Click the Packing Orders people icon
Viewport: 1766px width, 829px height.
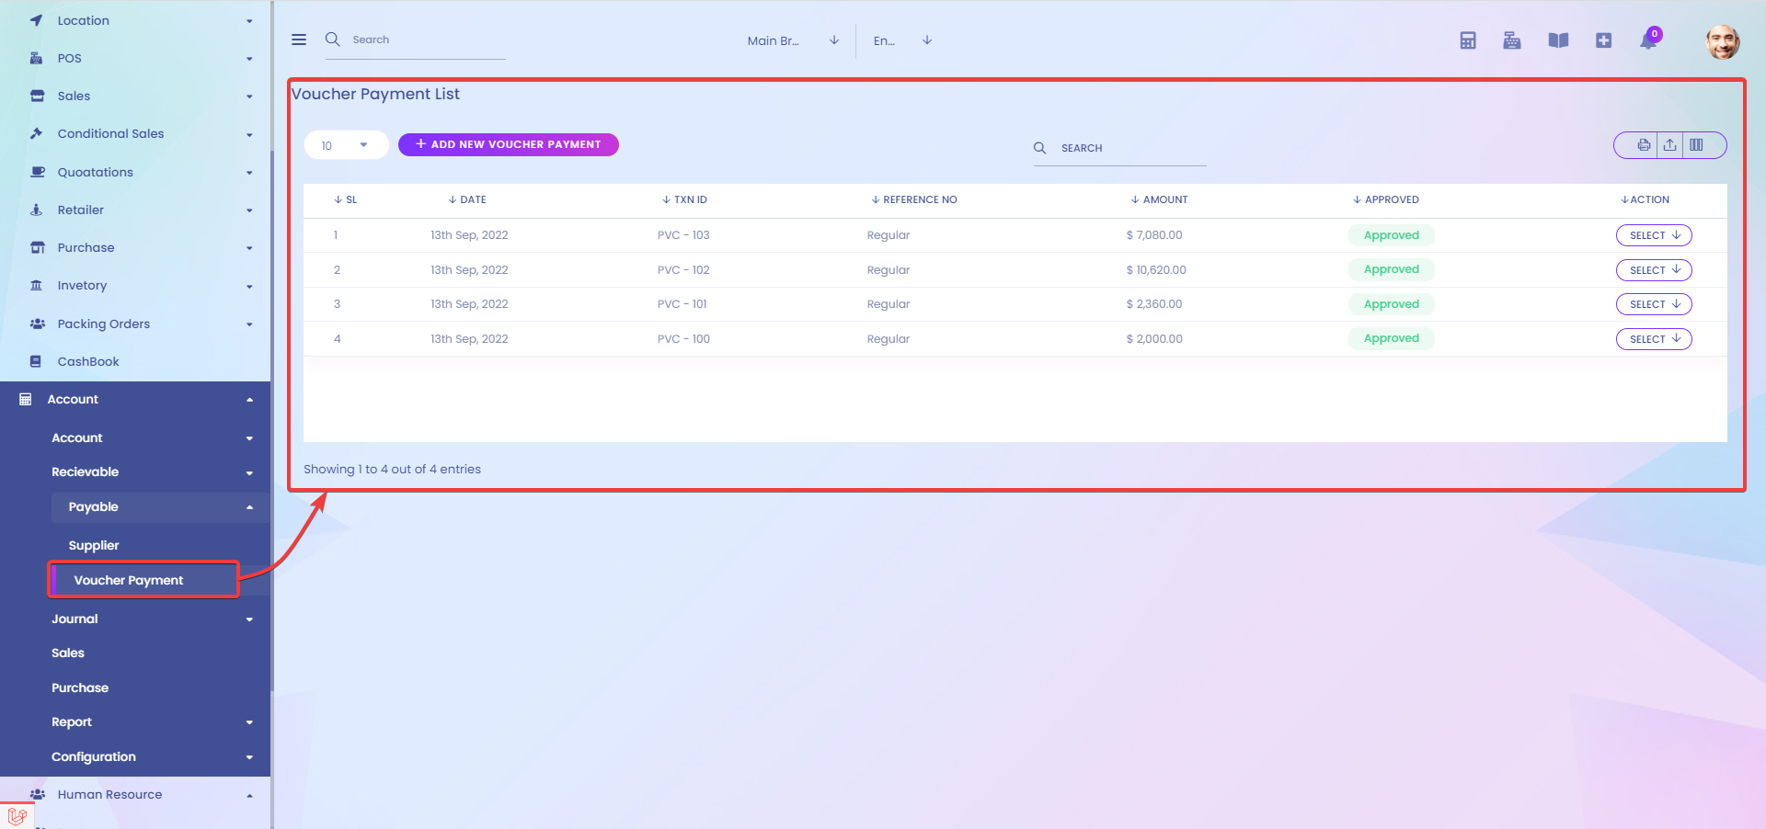(37, 324)
